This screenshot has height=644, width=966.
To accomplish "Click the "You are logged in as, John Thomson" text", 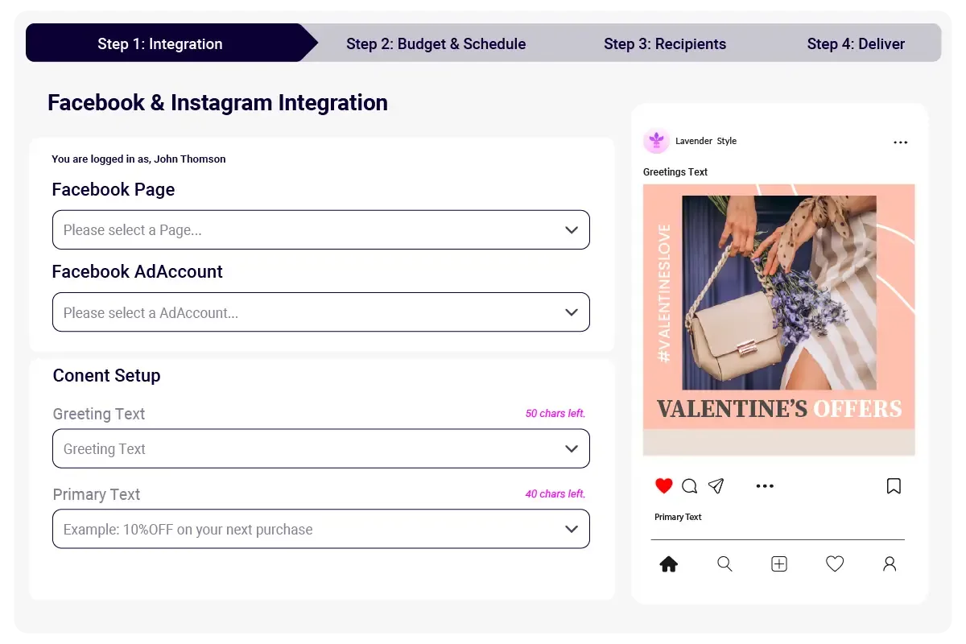I will (x=138, y=159).
